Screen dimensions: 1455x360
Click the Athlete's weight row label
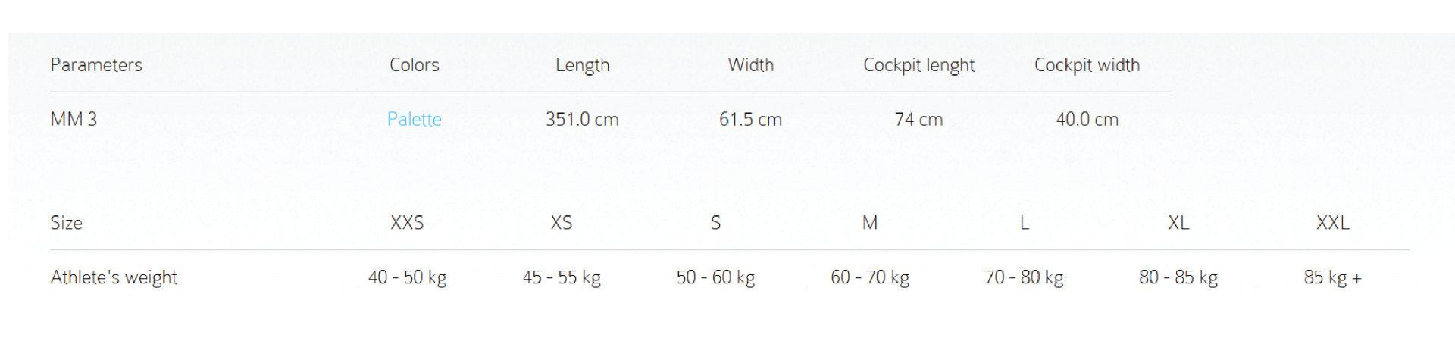(114, 277)
